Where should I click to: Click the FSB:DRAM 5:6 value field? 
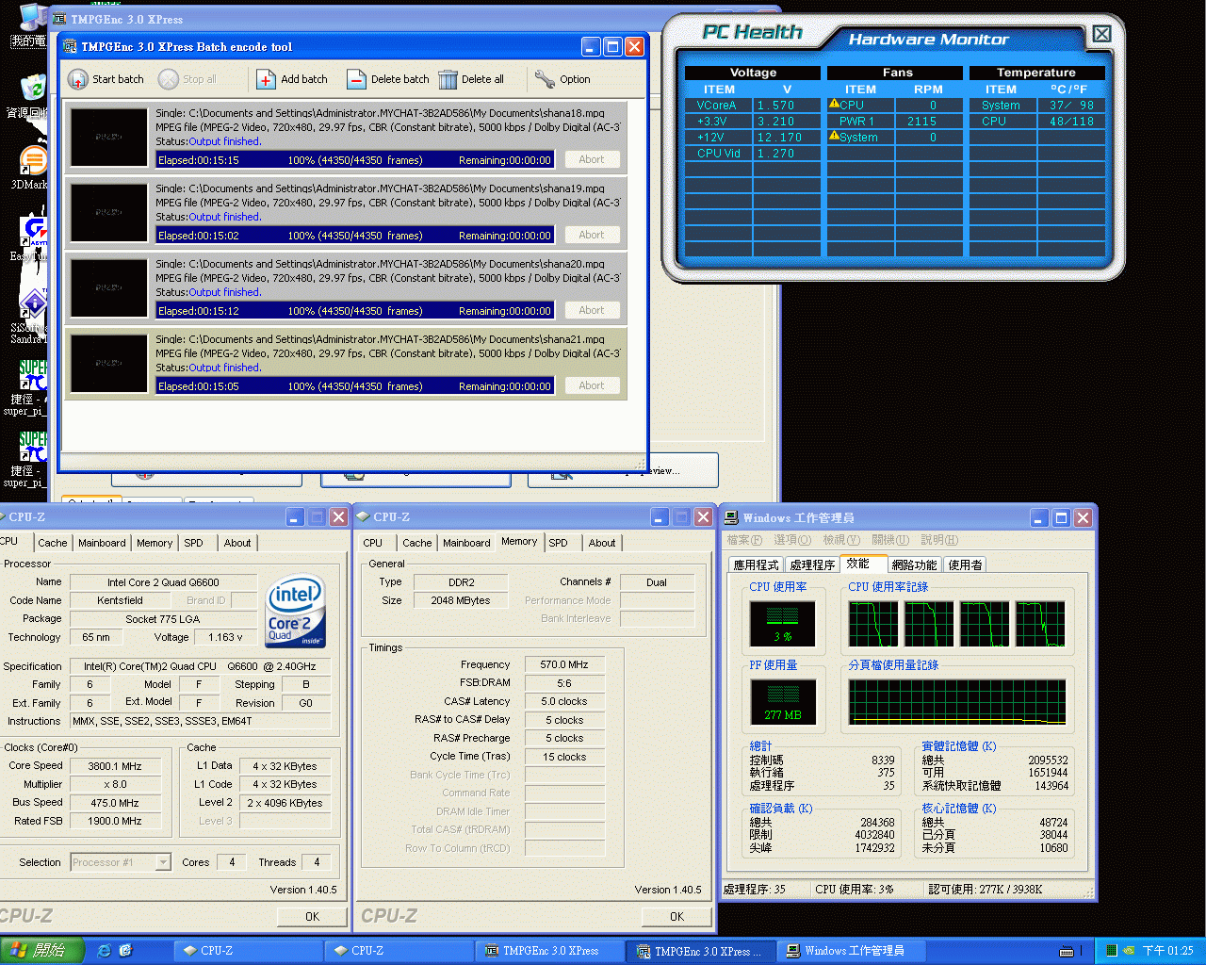(564, 682)
